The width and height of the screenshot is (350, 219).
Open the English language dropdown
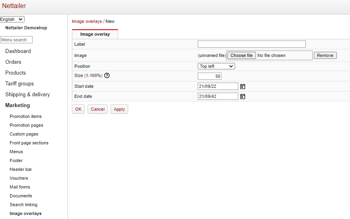pos(12,19)
